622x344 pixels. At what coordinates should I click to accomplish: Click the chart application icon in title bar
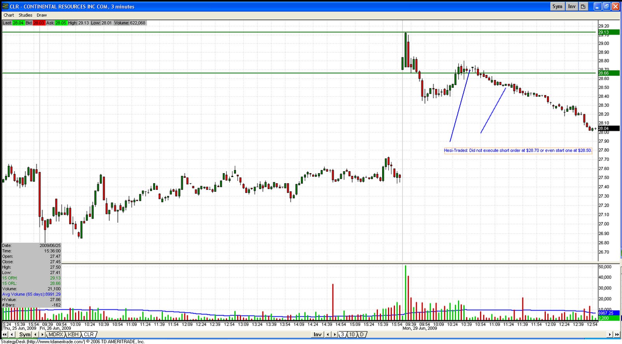click(x=5, y=6)
